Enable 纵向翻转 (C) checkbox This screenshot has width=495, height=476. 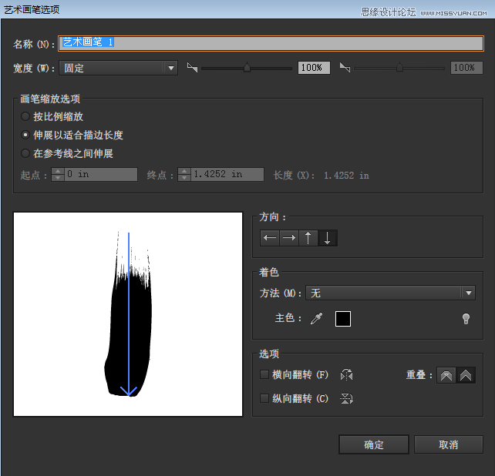[x=264, y=398]
